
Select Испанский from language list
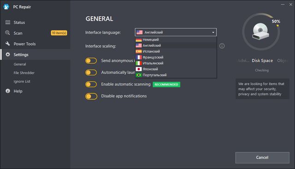(176, 51)
